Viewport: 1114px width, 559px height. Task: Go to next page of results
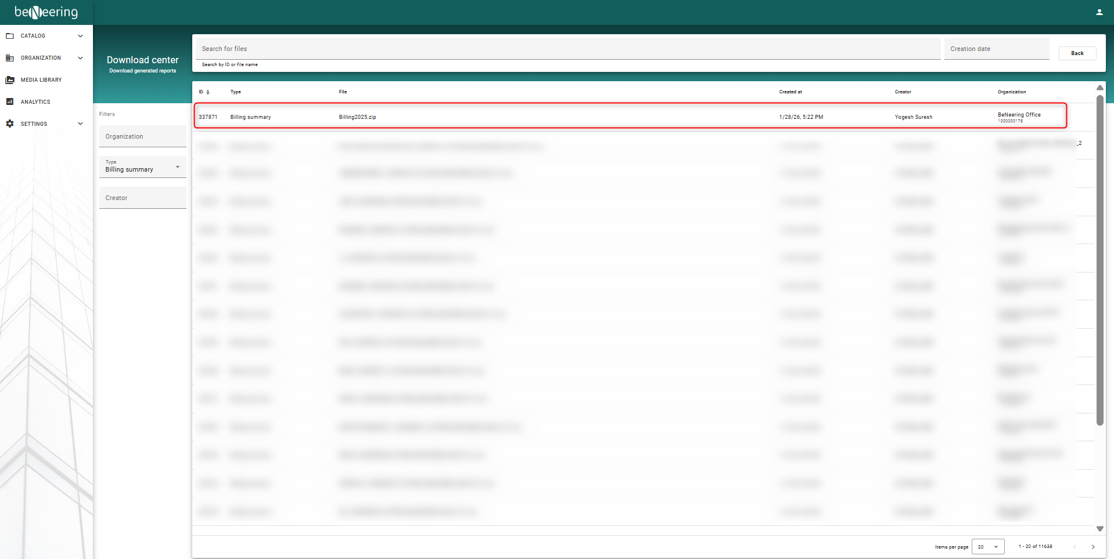[1093, 547]
